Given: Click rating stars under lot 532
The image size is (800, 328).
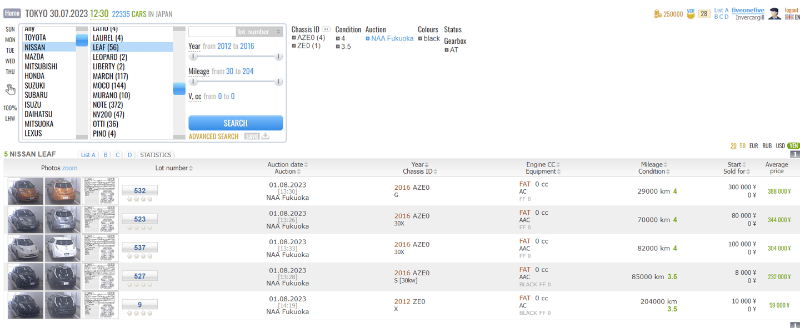Looking at the screenshot, I should point(139,199).
